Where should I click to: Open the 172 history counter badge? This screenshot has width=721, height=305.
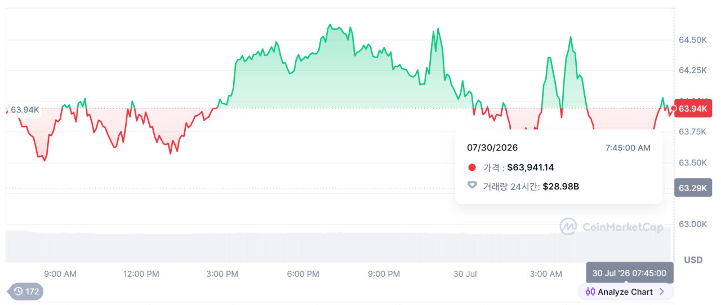(x=26, y=291)
